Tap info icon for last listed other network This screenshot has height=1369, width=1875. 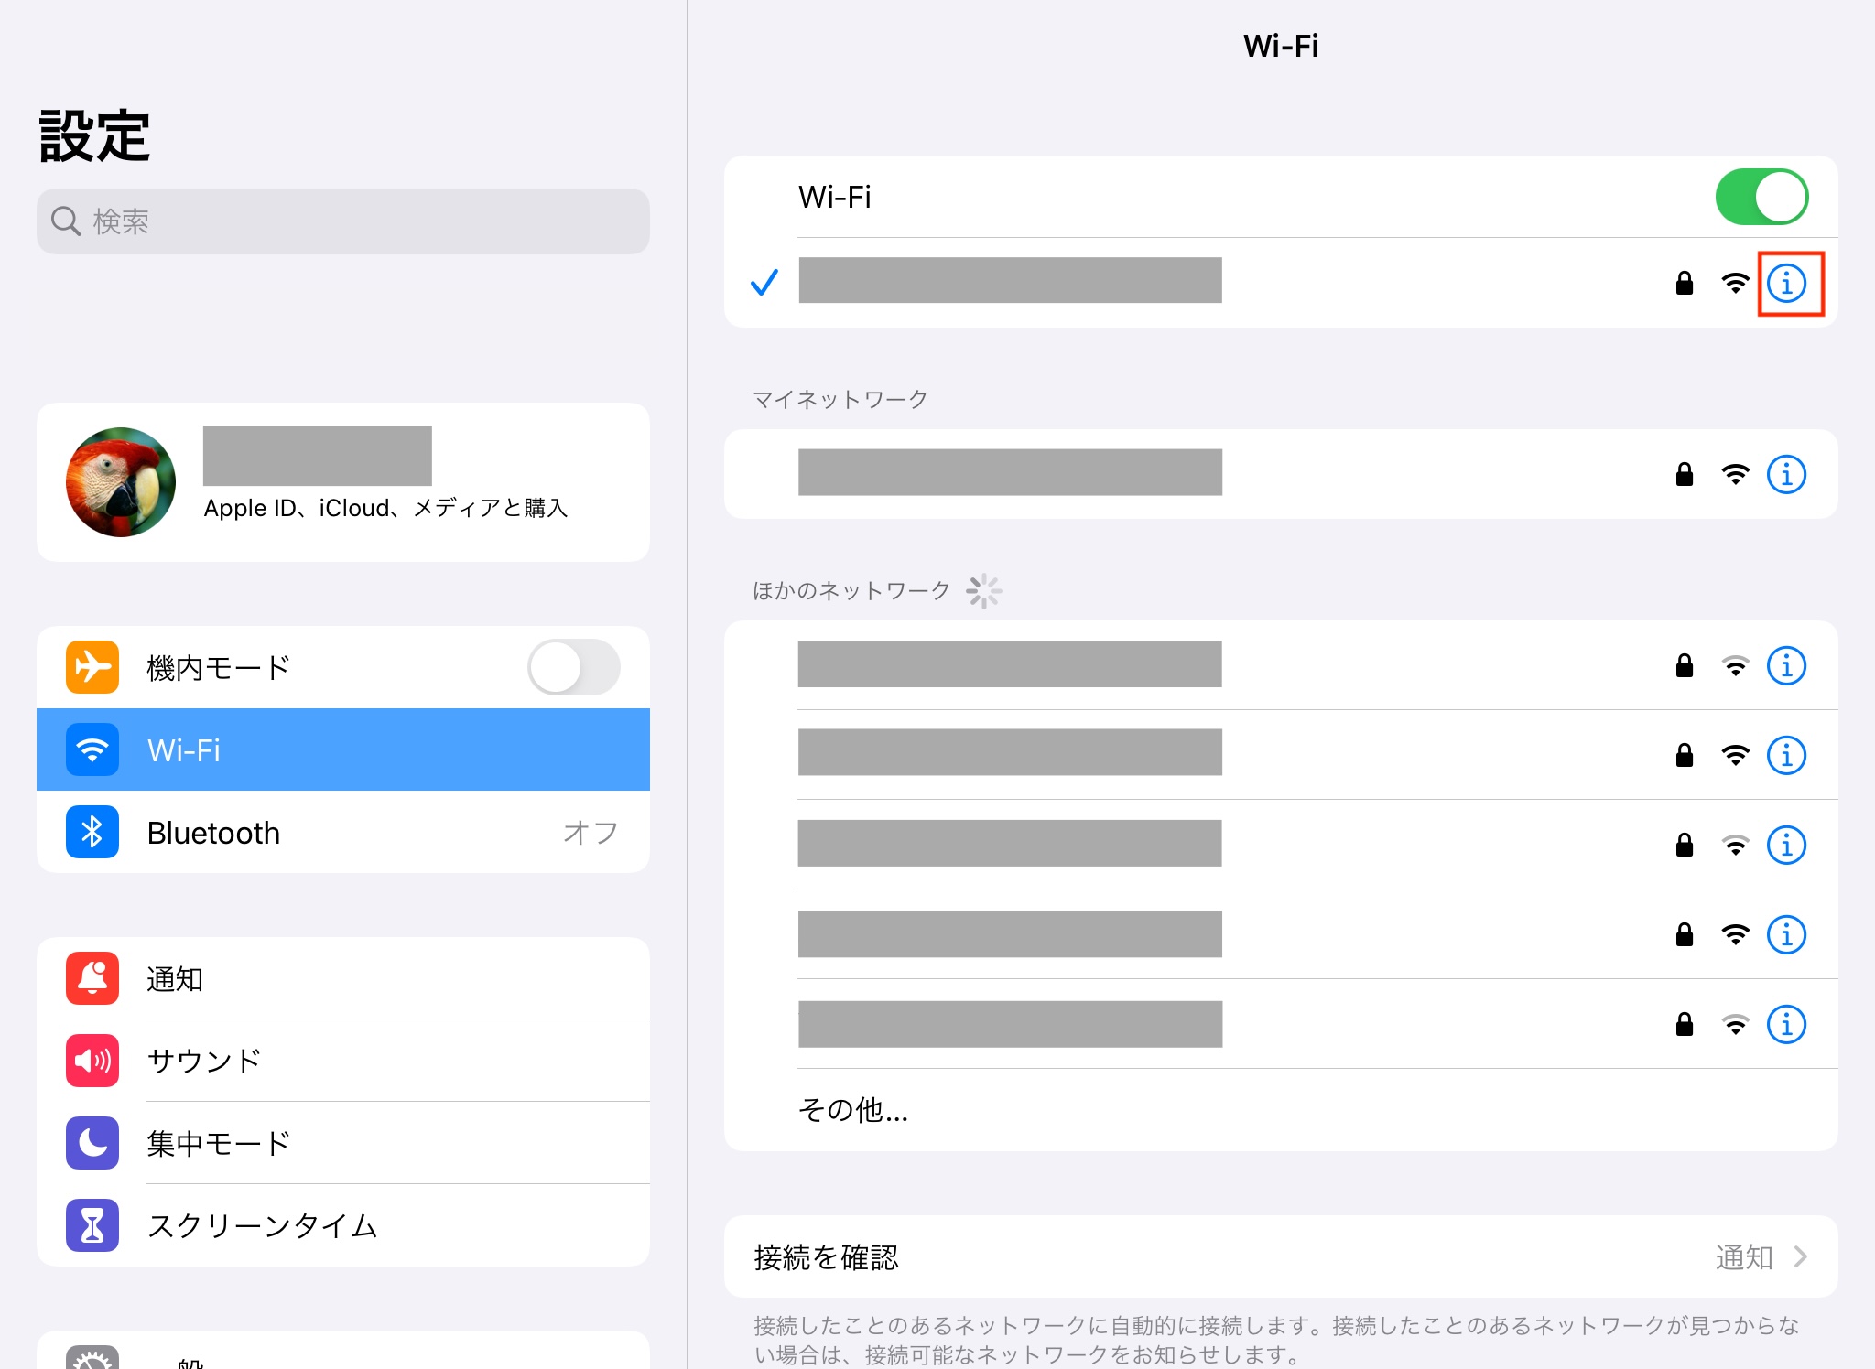tap(1785, 1024)
